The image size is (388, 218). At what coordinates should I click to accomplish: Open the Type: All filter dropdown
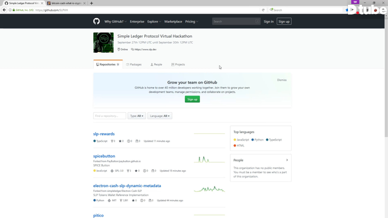[x=137, y=116]
